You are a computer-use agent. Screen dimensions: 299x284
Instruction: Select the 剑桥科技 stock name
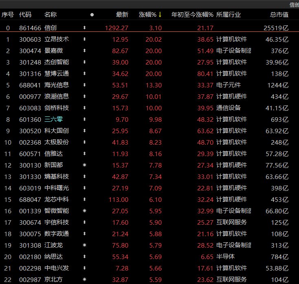(57, 108)
